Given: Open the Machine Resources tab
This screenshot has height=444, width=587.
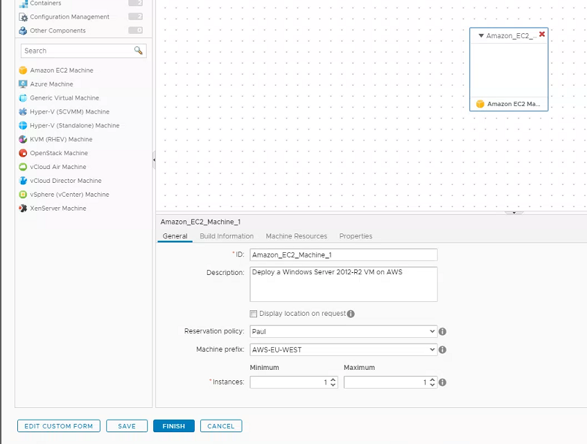Looking at the screenshot, I should click(x=296, y=236).
